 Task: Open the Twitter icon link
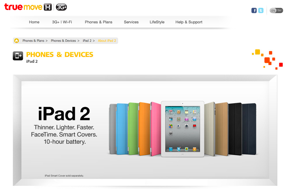261,11
